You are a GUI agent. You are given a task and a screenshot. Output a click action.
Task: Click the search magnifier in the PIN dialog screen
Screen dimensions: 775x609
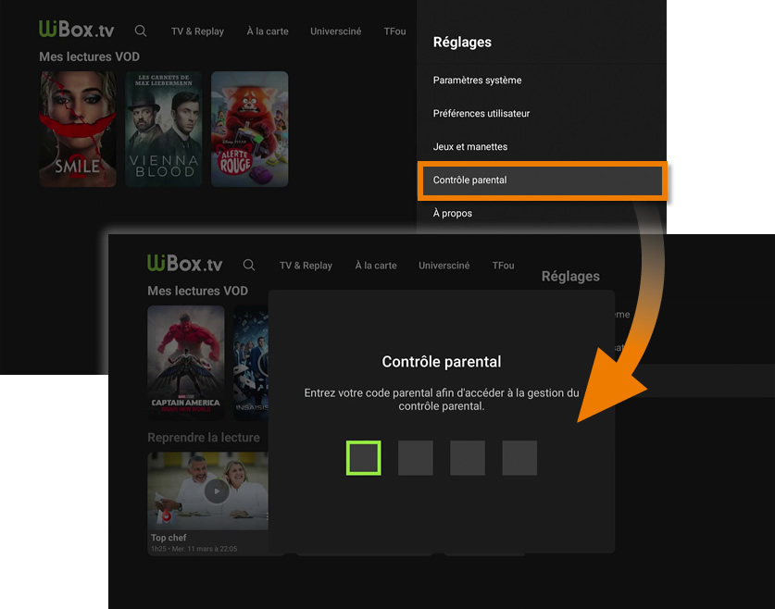(249, 265)
